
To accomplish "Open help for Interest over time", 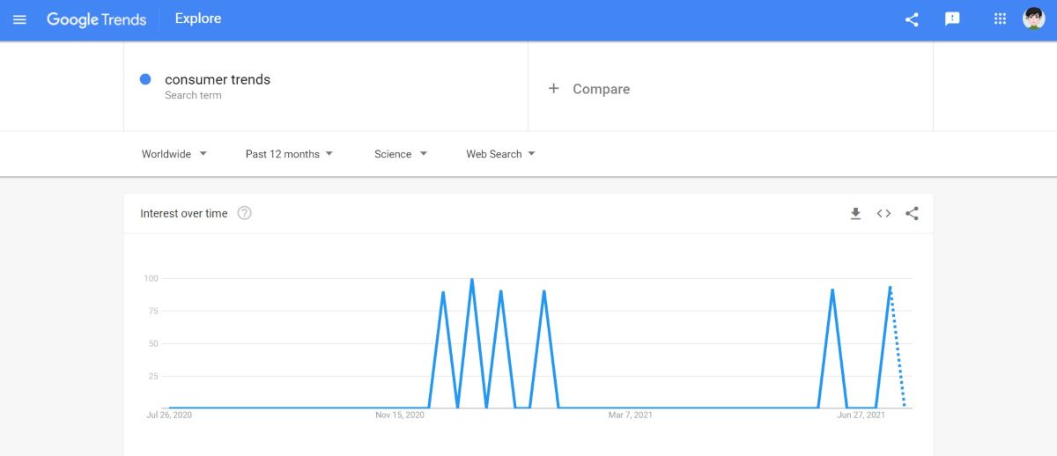I will click(245, 213).
